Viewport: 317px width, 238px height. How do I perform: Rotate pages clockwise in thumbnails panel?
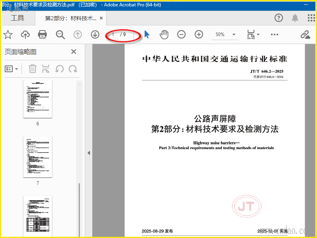[x=73, y=69]
